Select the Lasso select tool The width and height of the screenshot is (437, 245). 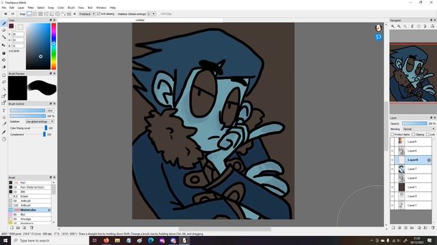point(4,82)
